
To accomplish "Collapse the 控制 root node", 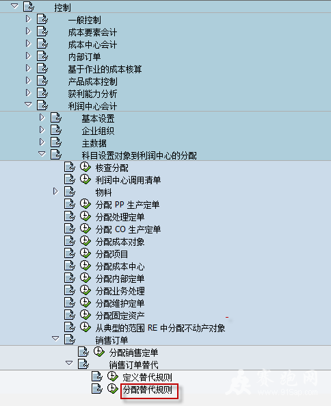I will 15,6.
